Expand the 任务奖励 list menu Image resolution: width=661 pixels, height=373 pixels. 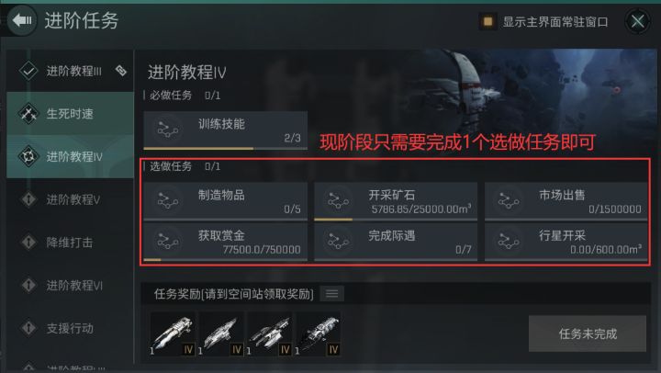point(331,294)
